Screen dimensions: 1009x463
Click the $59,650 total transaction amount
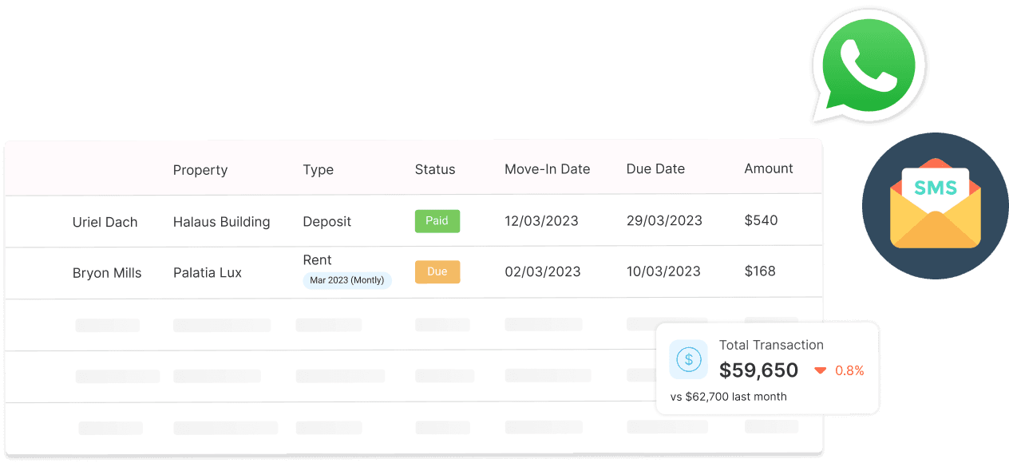coord(758,370)
